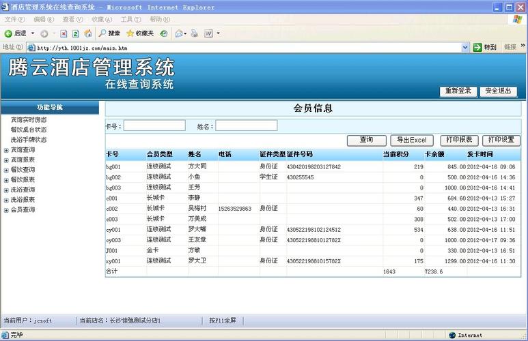Click the 重新登录 button
This screenshot has width=528, height=341.
(x=458, y=91)
